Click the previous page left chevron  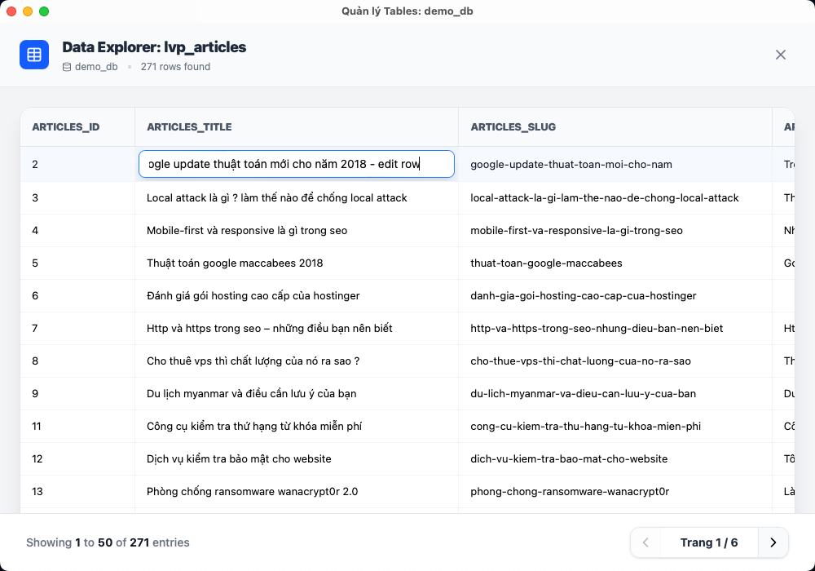[645, 542]
